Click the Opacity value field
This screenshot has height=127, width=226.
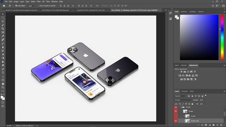point(201,100)
